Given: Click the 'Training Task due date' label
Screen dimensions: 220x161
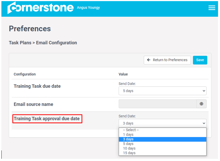Looking at the screenshot, I should pos(37,86).
